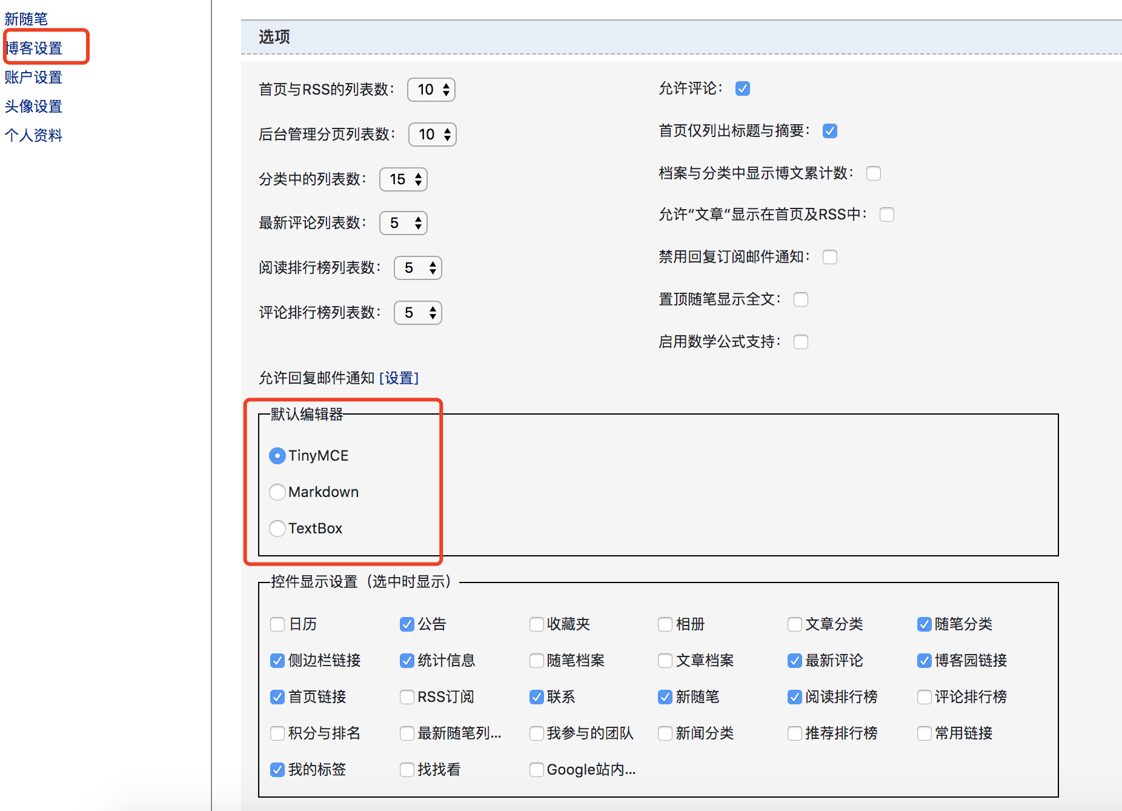Uncheck the 联系 widget checkbox
This screenshot has width=1122, height=811.
tap(537, 697)
